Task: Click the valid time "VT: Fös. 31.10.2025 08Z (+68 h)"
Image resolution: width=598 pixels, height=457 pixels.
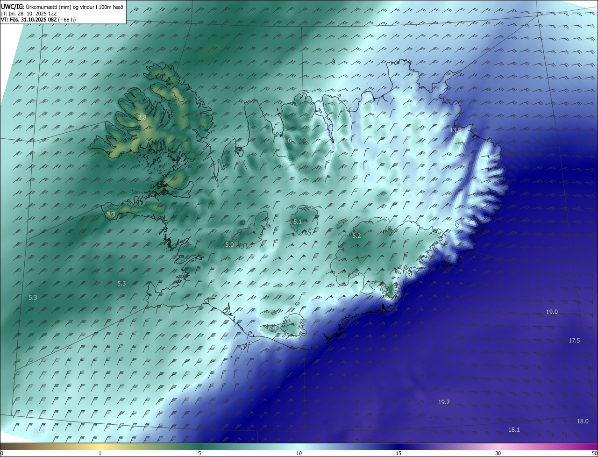Action: [x=38, y=19]
